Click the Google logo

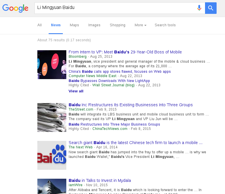[x=15, y=8]
